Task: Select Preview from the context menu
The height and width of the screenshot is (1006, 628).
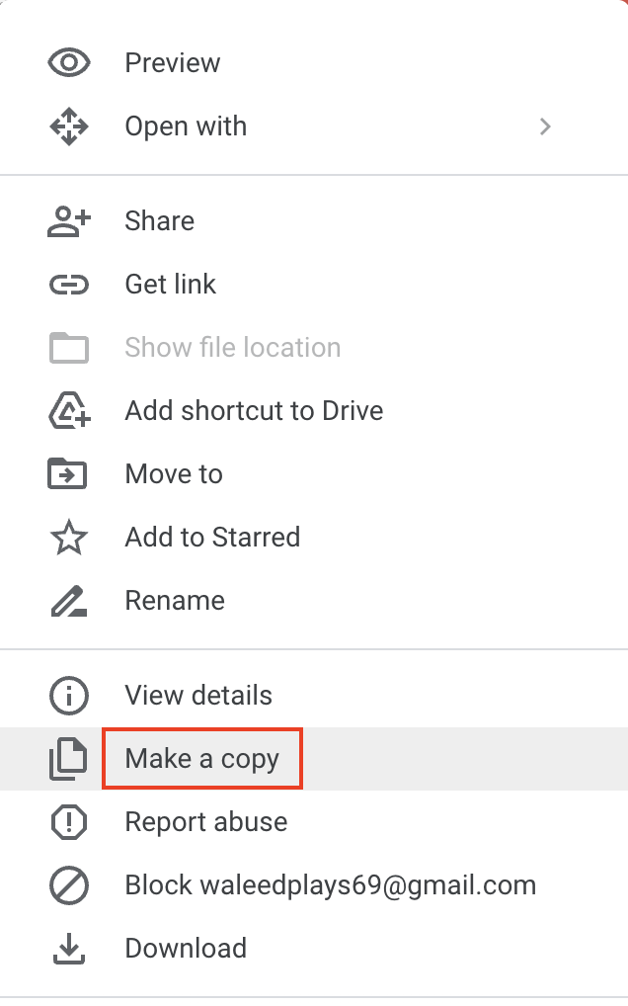Action: 173,63
